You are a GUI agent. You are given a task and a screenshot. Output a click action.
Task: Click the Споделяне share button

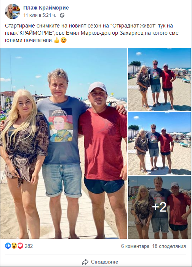100,262
